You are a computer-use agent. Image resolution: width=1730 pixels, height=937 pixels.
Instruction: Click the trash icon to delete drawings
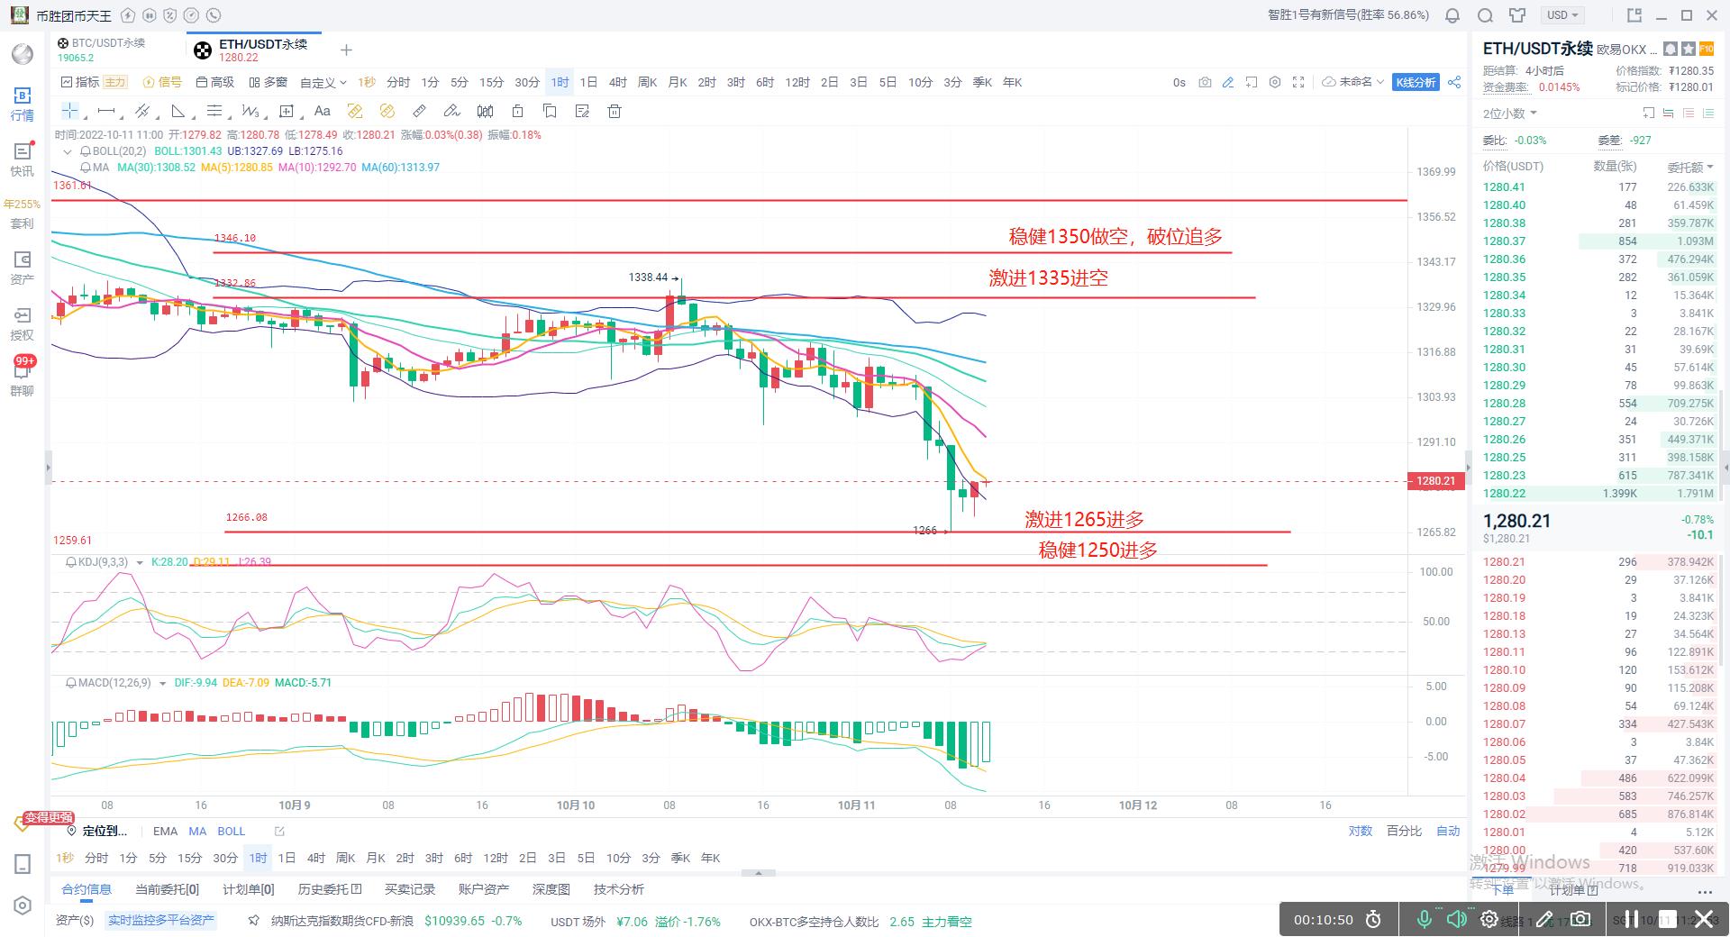tap(615, 111)
